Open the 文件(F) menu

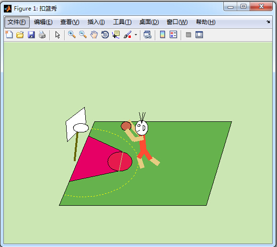tap(17, 22)
